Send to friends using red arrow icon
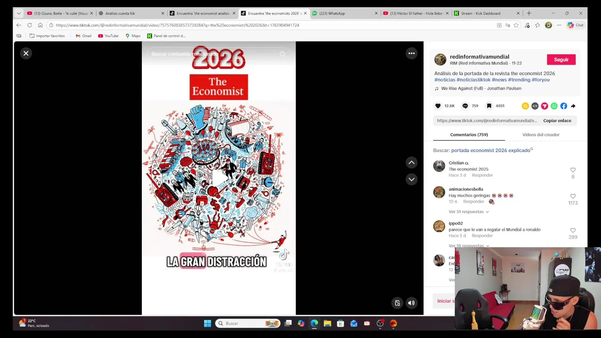The image size is (601, 338). [545, 106]
